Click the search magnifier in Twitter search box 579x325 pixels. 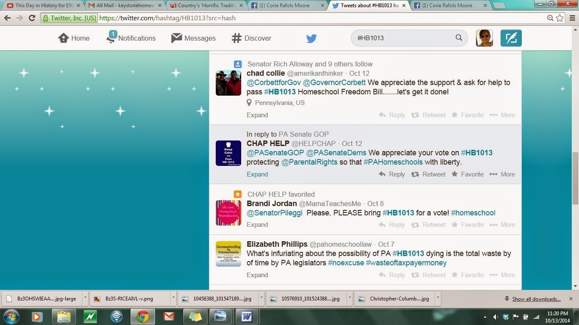click(x=459, y=38)
